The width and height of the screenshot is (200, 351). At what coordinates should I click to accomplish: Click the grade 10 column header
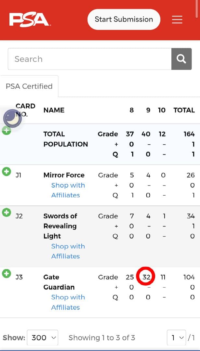pyautogui.click(x=162, y=110)
